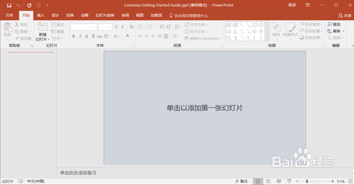Toggle justify text alignment

[160, 36]
